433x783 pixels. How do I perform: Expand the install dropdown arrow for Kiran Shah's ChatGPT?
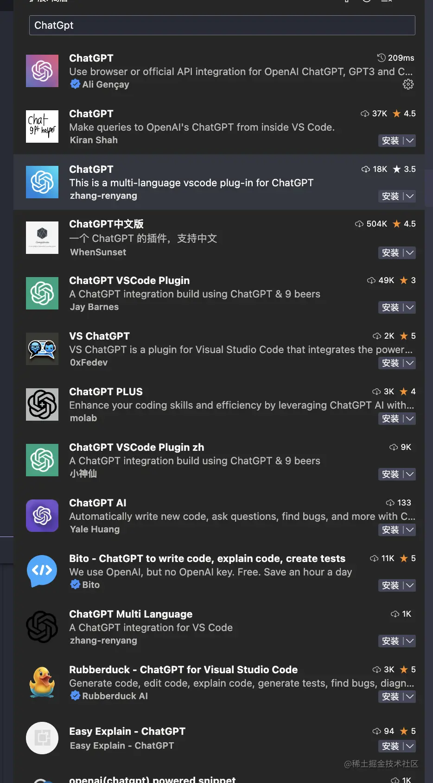point(410,141)
